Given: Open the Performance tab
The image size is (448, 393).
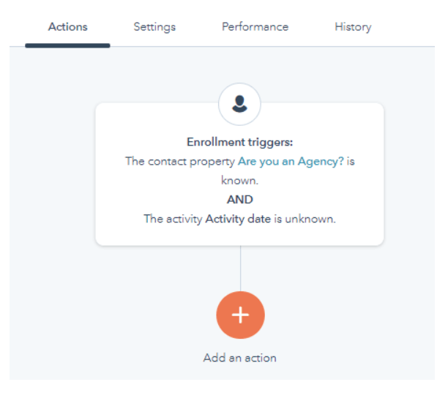Looking at the screenshot, I should pyautogui.click(x=255, y=27).
